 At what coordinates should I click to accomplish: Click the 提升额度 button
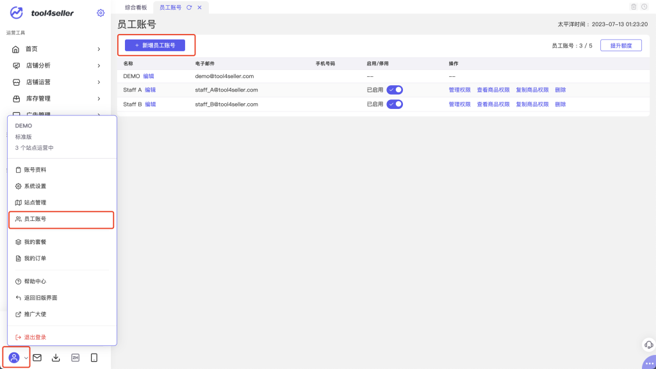pos(621,45)
